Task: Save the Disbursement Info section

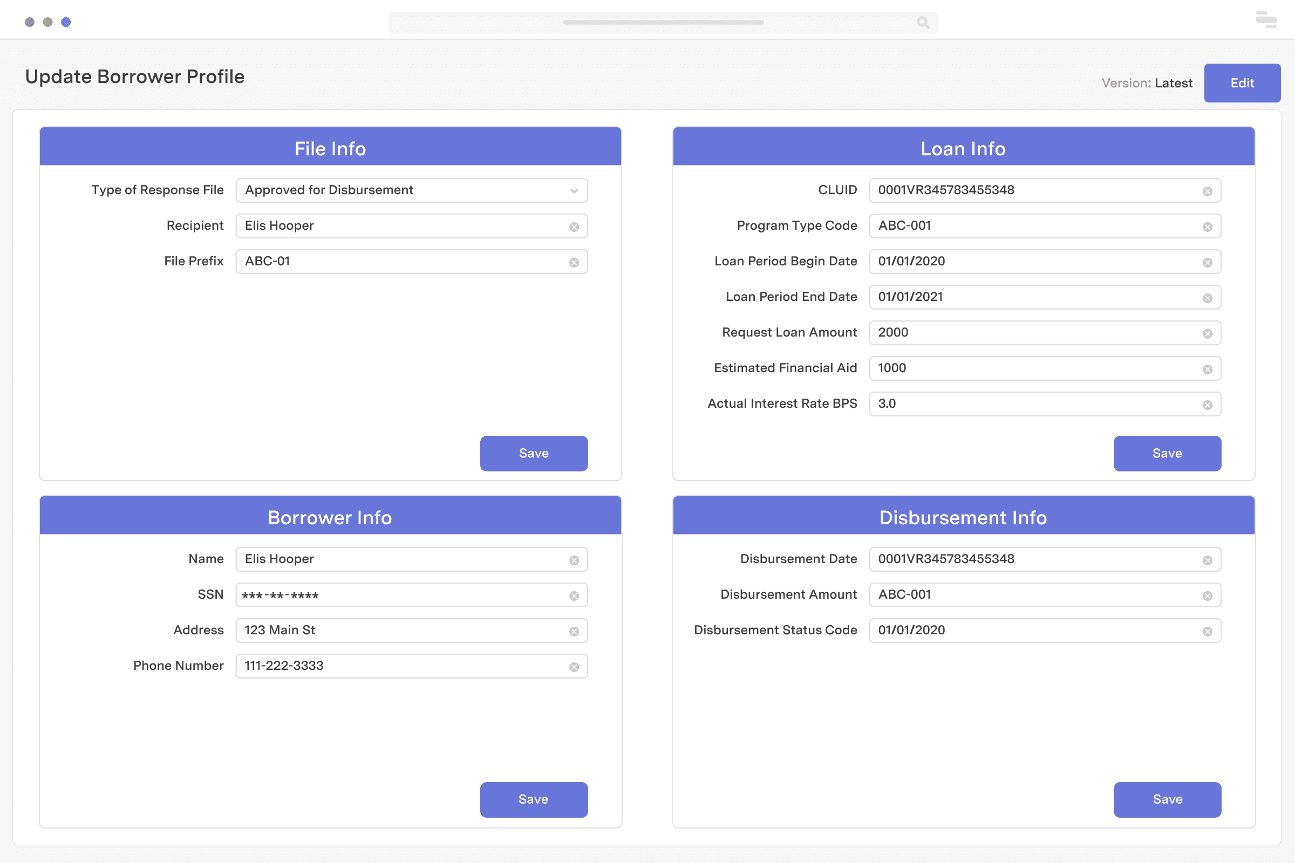Action: [x=1167, y=799]
